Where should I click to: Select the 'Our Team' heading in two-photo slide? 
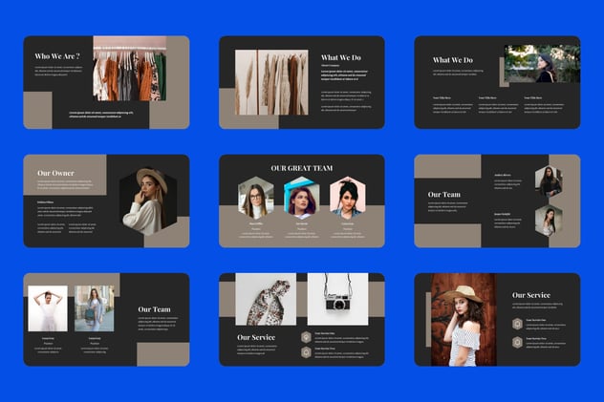coord(154,309)
